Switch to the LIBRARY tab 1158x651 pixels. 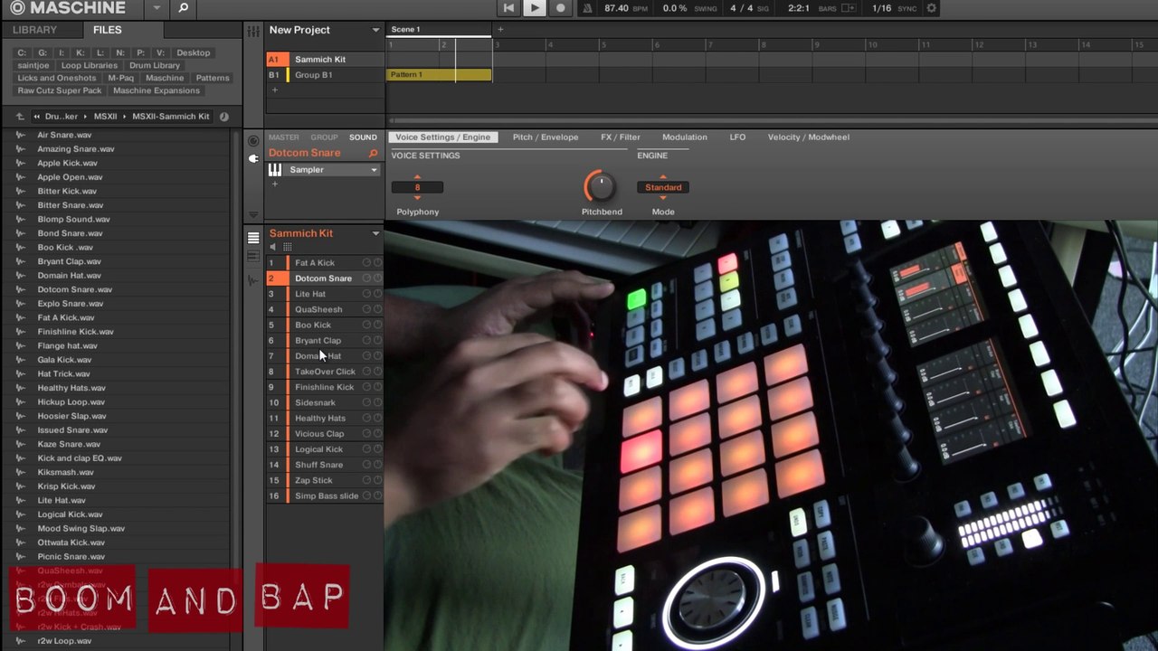click(x=34, y=30)
